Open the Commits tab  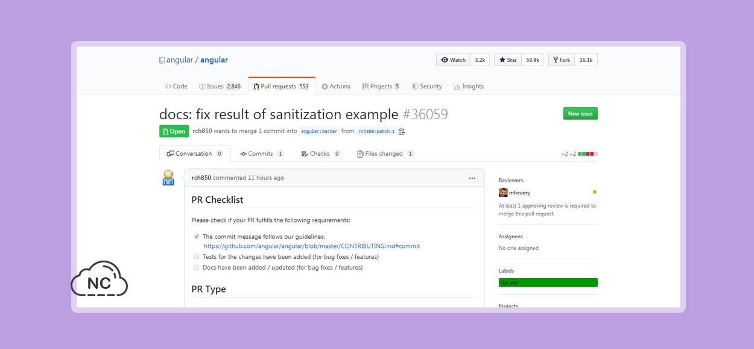click(x=262, y=153)
